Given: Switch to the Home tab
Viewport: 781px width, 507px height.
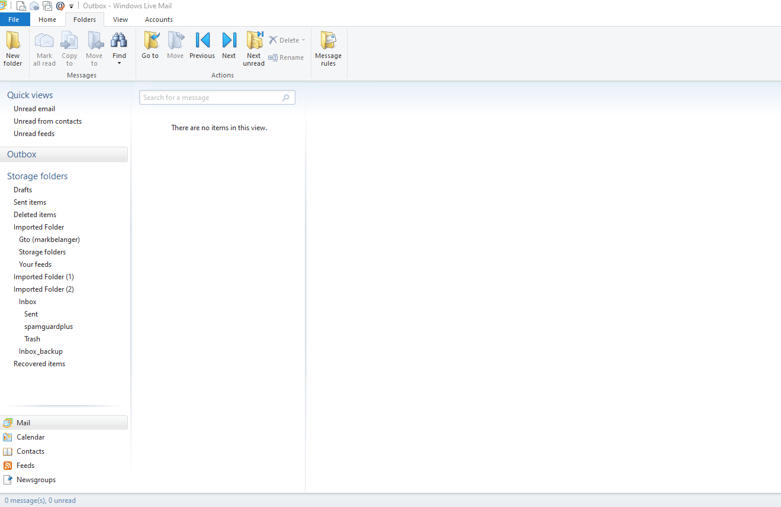Looking at the screenshot, I should pyautogui.click(x=47, y=20).
